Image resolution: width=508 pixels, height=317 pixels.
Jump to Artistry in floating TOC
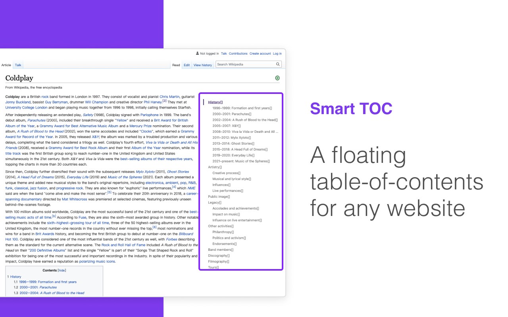[x=215, y=167]
